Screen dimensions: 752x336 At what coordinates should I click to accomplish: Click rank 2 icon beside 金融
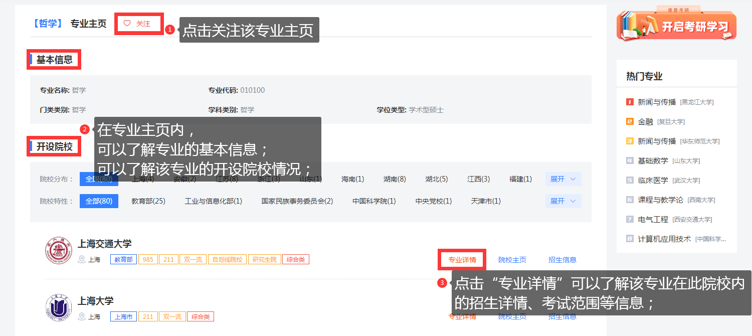[x=630, y=121]
